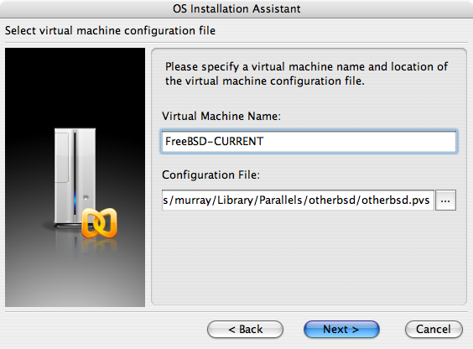Click the otherbsd.pvs filename in the path field
473x349 pixels.
(x=395, y=200)
